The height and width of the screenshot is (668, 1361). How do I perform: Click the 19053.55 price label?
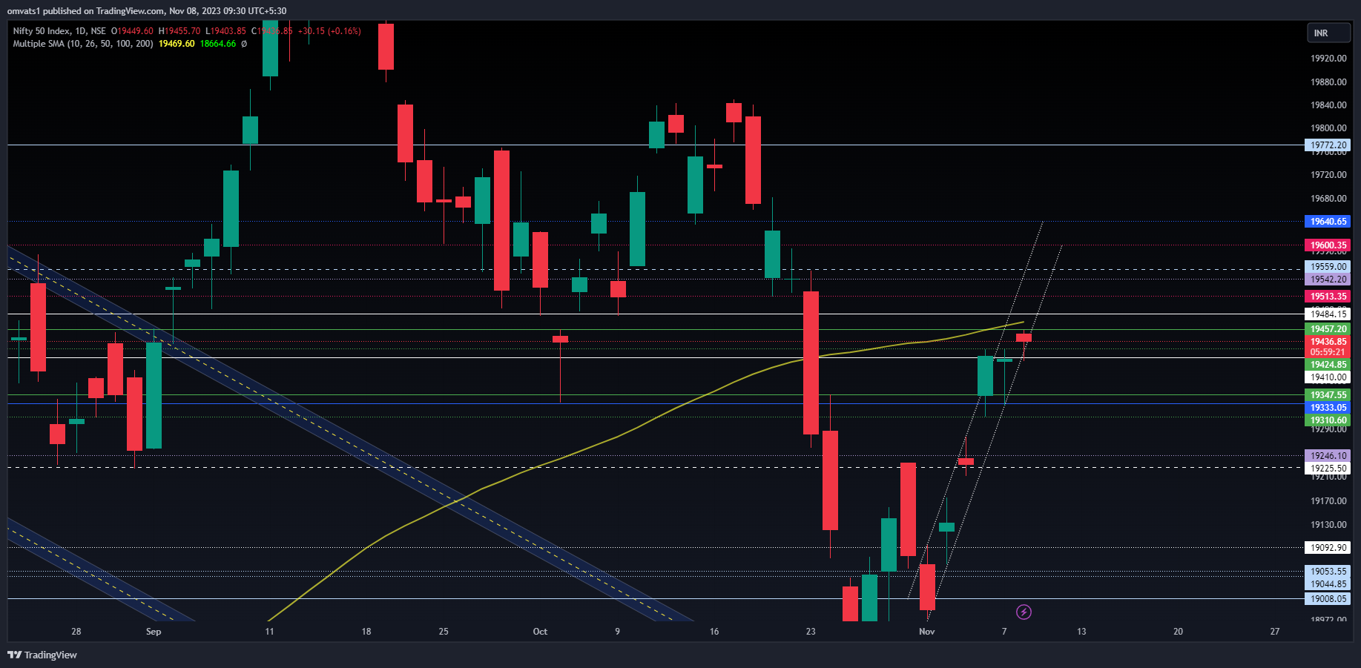[x=1328, y=572]
